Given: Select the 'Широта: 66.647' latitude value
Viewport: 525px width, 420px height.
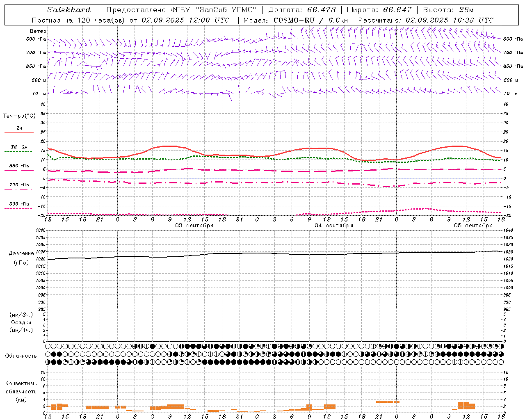Looking at the screenshot, I should pyautogui.click(x=379, y=10).
